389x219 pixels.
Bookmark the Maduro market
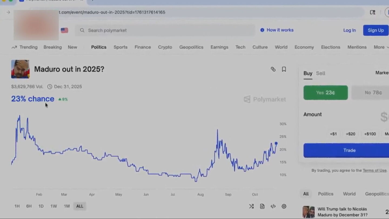tap(284, 69)
